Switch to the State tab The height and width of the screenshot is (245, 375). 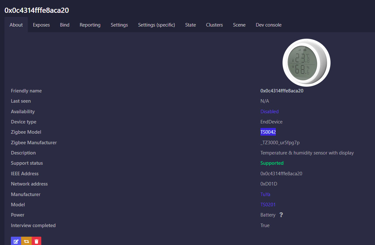[190, 25]
